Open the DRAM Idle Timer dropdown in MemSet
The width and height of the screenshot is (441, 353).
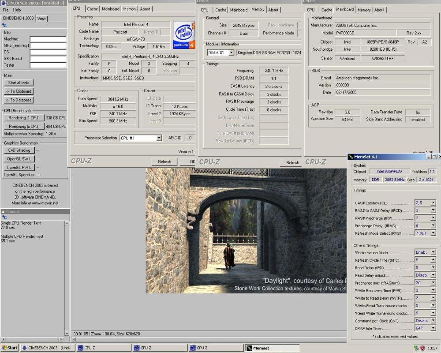coord(433,328)
